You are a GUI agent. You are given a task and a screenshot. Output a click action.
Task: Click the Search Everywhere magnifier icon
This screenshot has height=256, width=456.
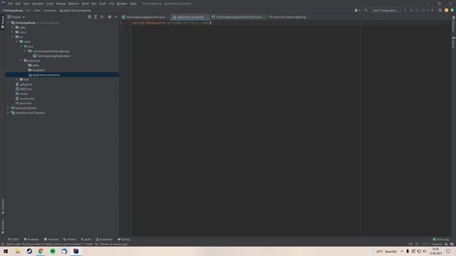440,10
